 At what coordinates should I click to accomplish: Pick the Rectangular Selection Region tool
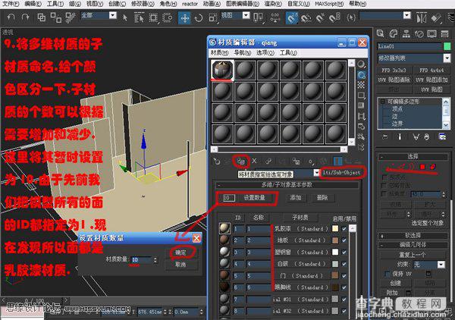[153, 18]
